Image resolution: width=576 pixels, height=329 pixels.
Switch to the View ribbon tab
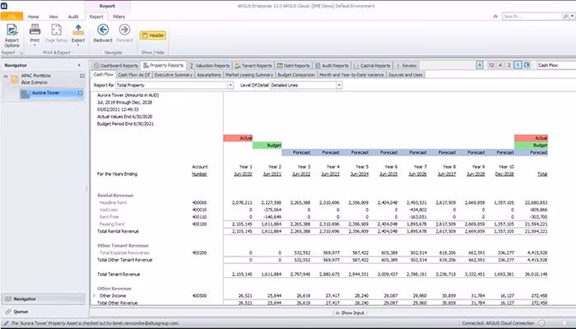click(x=53, y=16)
